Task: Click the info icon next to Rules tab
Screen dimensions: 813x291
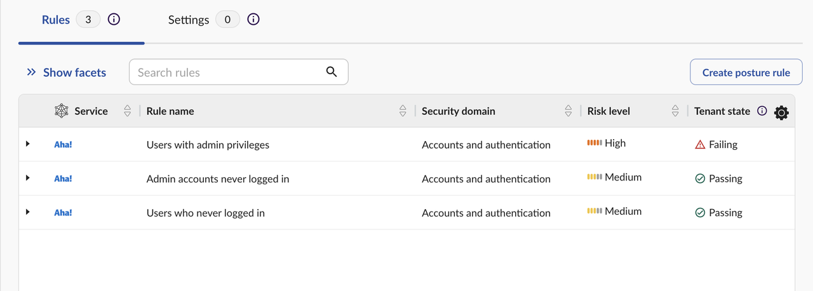Action: 114,20
